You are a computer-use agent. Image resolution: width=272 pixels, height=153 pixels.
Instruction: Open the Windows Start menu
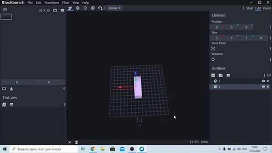coord(5,149)
